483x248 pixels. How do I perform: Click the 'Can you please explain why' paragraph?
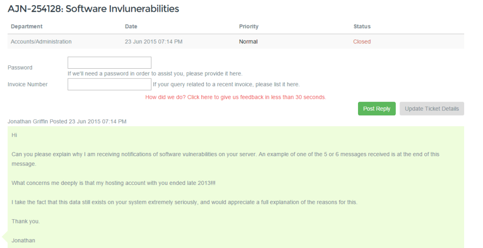point(225,159)
